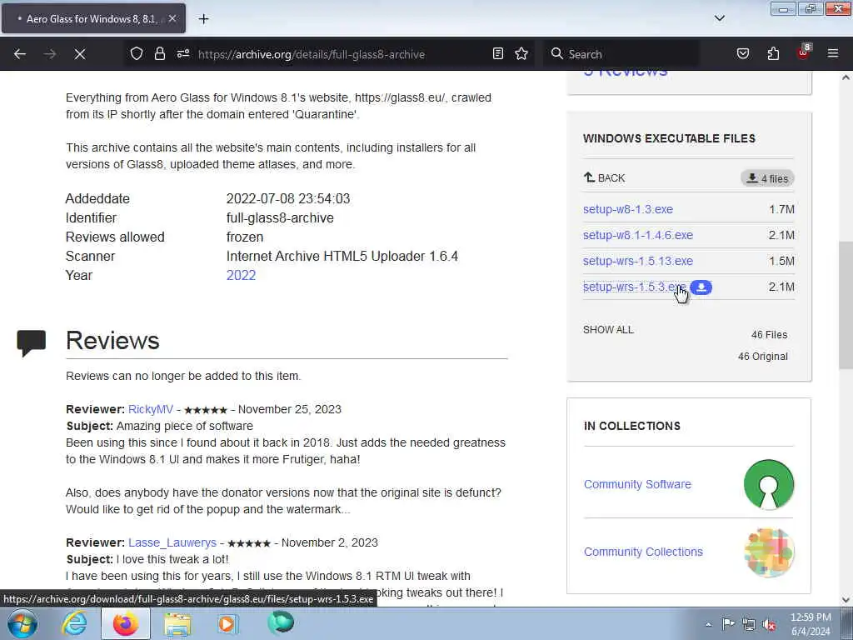This screenshot has height=640, width=853.
Task: Stop loading the page with X button
Action: 80,54
